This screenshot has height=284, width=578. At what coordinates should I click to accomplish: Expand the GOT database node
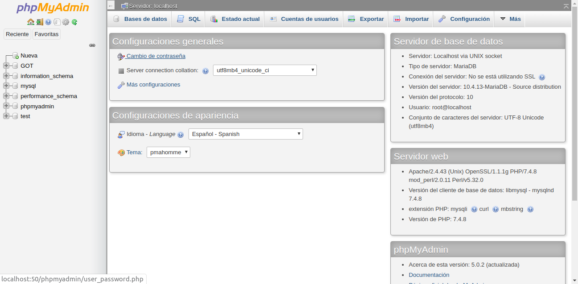point(6,66)
